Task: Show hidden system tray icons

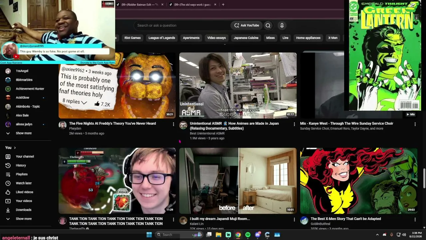Action: (377, 235)
